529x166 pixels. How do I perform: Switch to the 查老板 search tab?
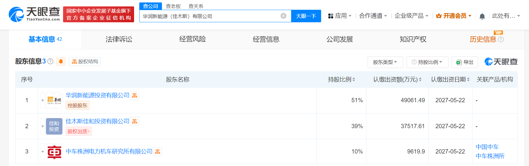[x=173, y=6]
